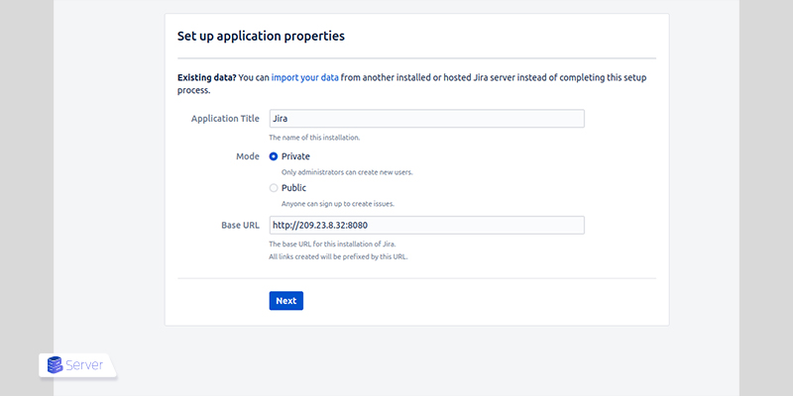793x396 pixels.
Task: Select the Private mode radio button
Action: click(x=274, y=156)
